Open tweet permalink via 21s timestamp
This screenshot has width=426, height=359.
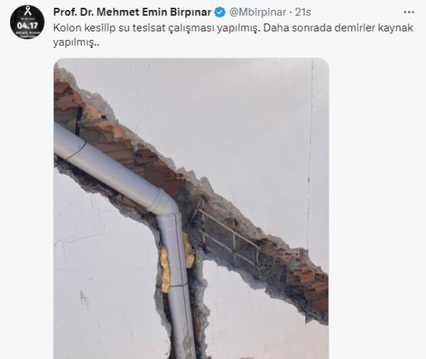click(303, 12)
